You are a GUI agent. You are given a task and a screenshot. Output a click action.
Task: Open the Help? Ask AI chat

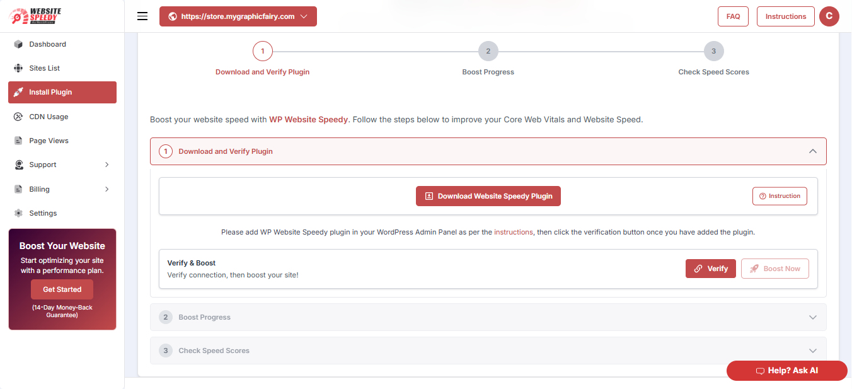(787, 371)
